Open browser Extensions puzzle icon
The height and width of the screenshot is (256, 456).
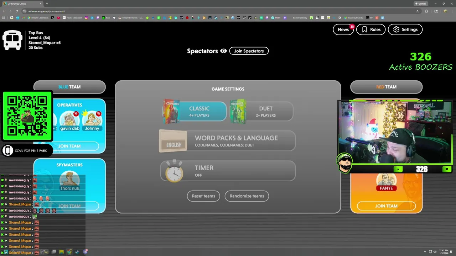(x=426, y=11)
